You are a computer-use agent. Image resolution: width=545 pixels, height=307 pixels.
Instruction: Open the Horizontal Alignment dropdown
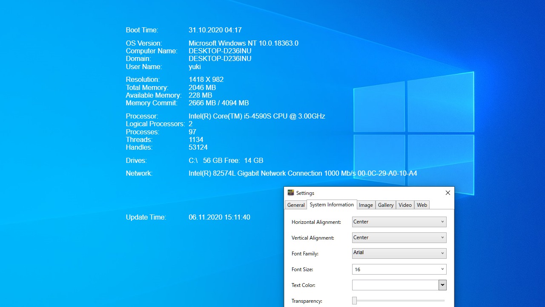pyautogui.click(x=399, y=222)
